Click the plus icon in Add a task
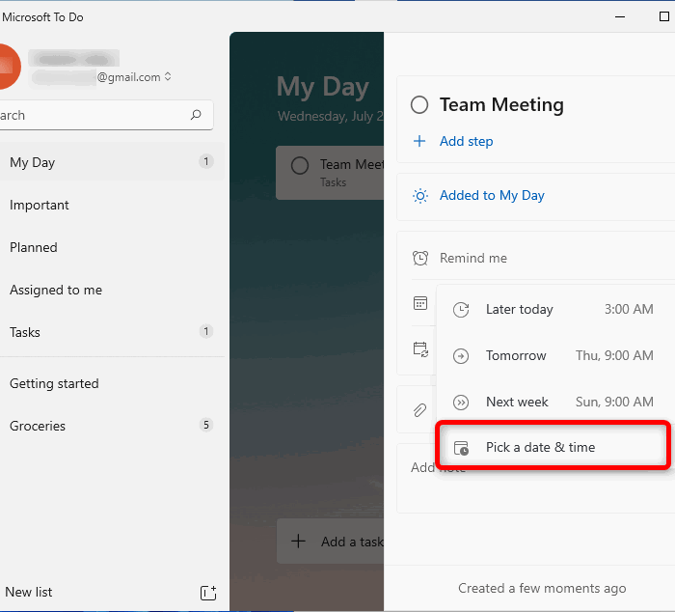Viewport: 675px width, 612px height. point(298,541)
